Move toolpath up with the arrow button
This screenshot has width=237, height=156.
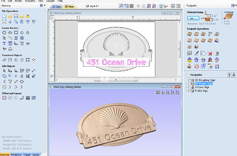[229, 74]
